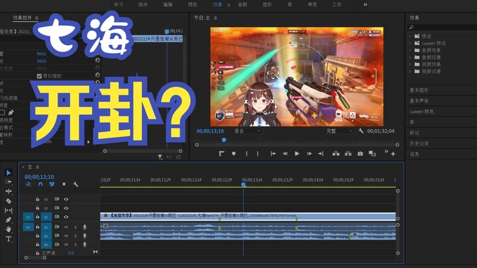Click the effects search field
Screen dimensions: 477x268
(x=444, y=27)
